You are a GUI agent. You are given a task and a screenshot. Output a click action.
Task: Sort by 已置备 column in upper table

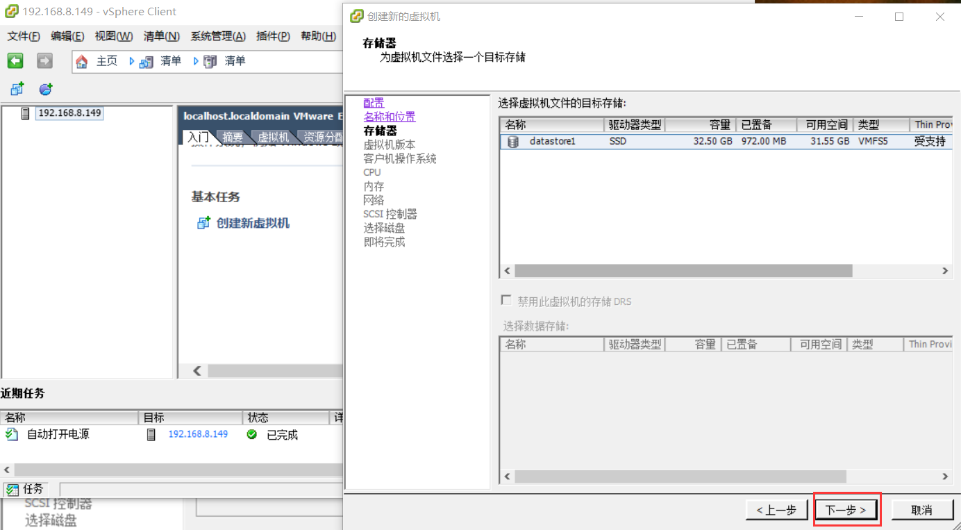tap(766, 125)
